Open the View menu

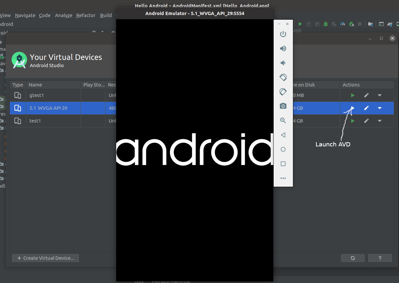[x=5, y=15]
